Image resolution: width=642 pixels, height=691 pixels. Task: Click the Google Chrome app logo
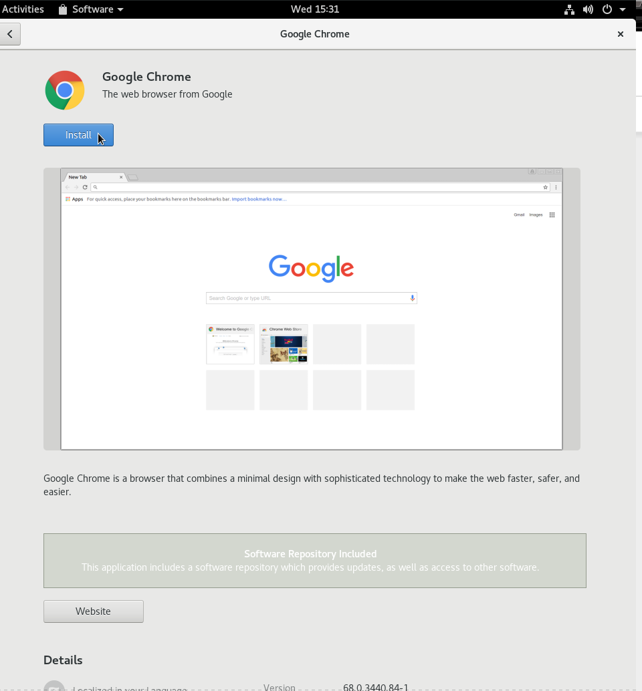coord(65,90)
